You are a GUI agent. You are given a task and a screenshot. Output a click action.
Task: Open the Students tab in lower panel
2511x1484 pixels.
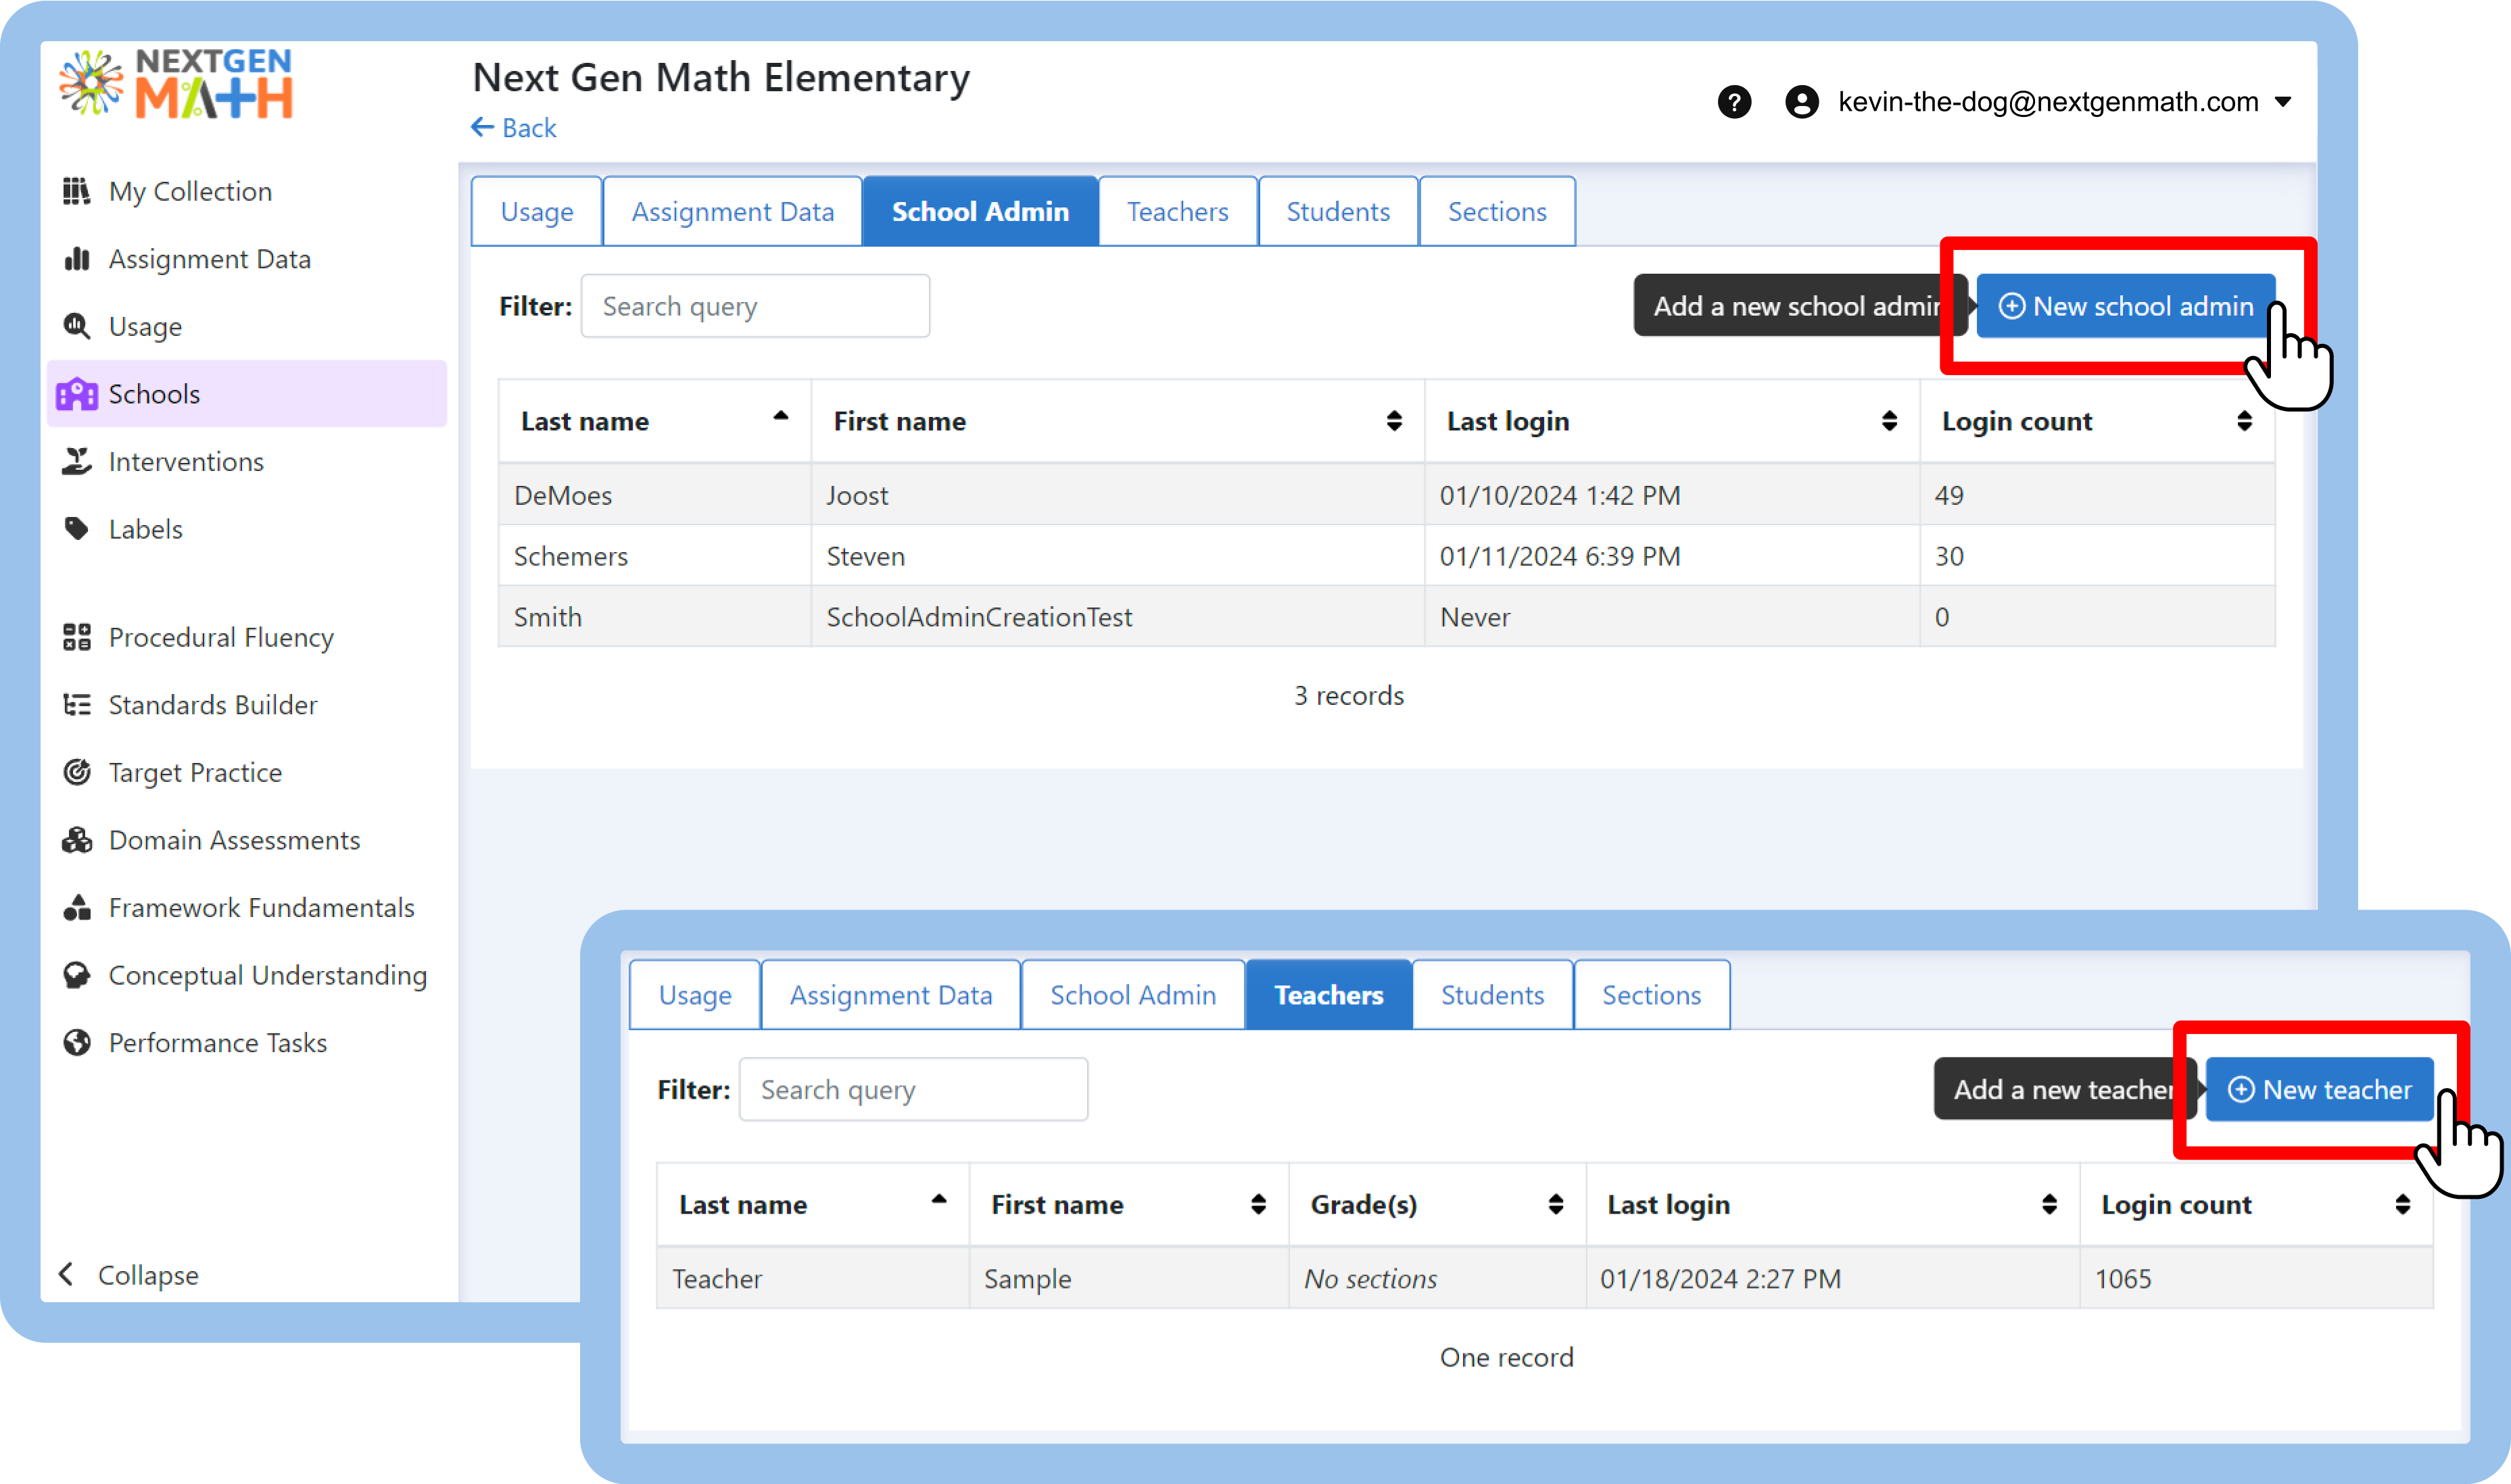(x=1491, y=995)
